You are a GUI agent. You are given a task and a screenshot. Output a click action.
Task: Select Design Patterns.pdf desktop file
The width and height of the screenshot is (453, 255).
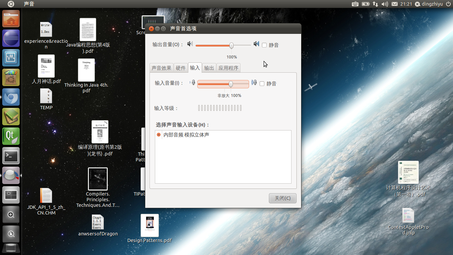150,228
